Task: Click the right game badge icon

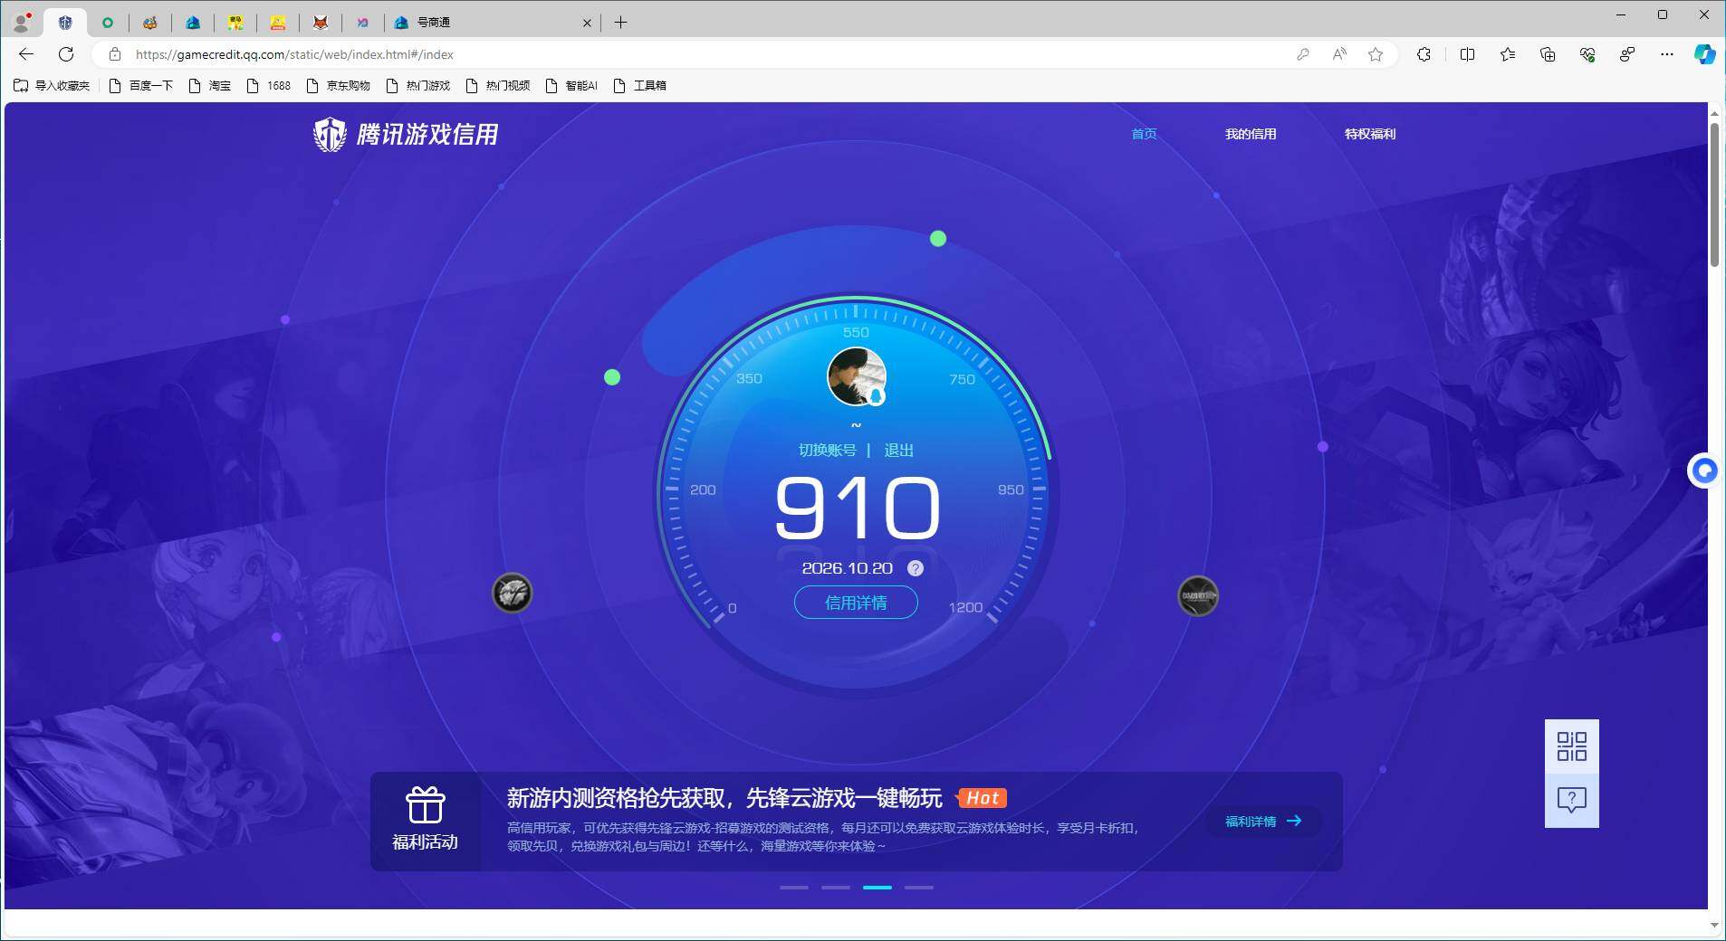Action: tap(1197, 596)
